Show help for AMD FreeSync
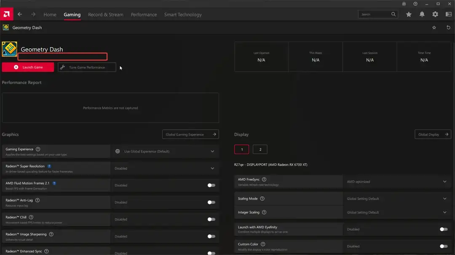Viewport: 455px width, 255px height. coord(264,179)
